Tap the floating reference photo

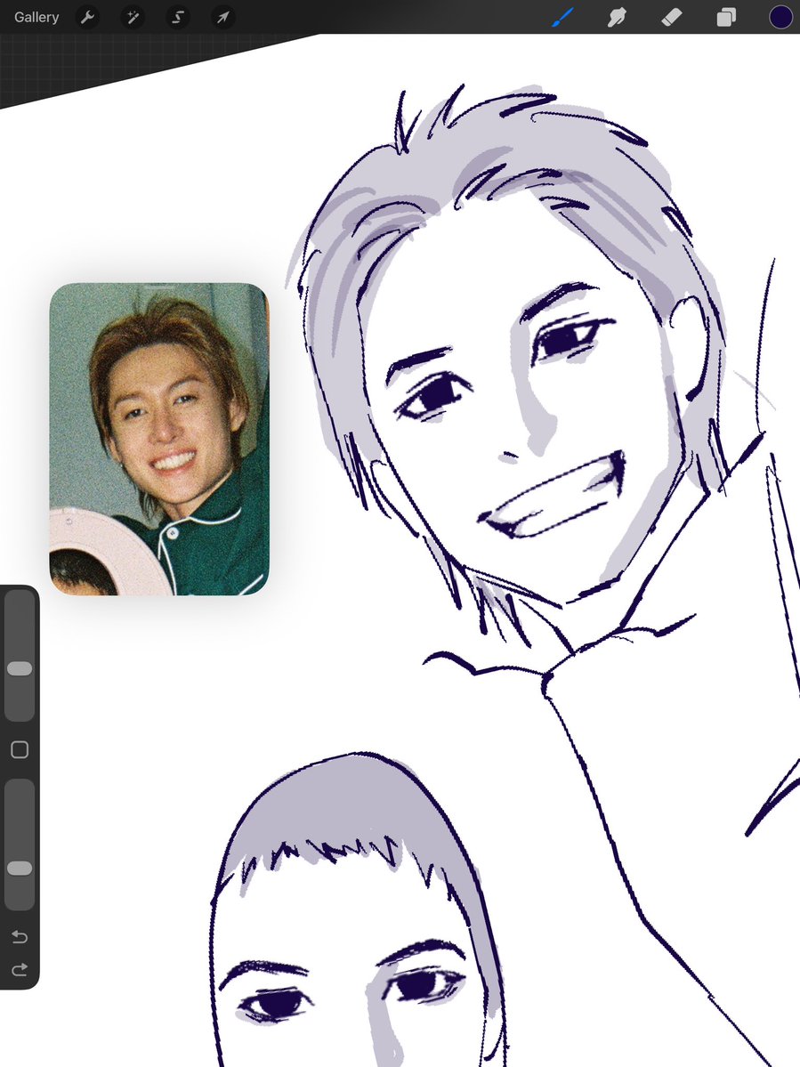pyautogui.click(x=159, y=439)
